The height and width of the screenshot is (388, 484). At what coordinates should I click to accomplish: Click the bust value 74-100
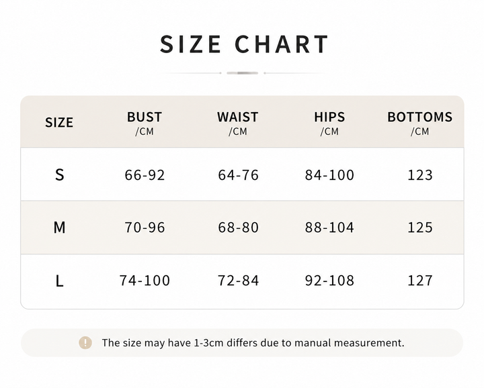[145, 281]
